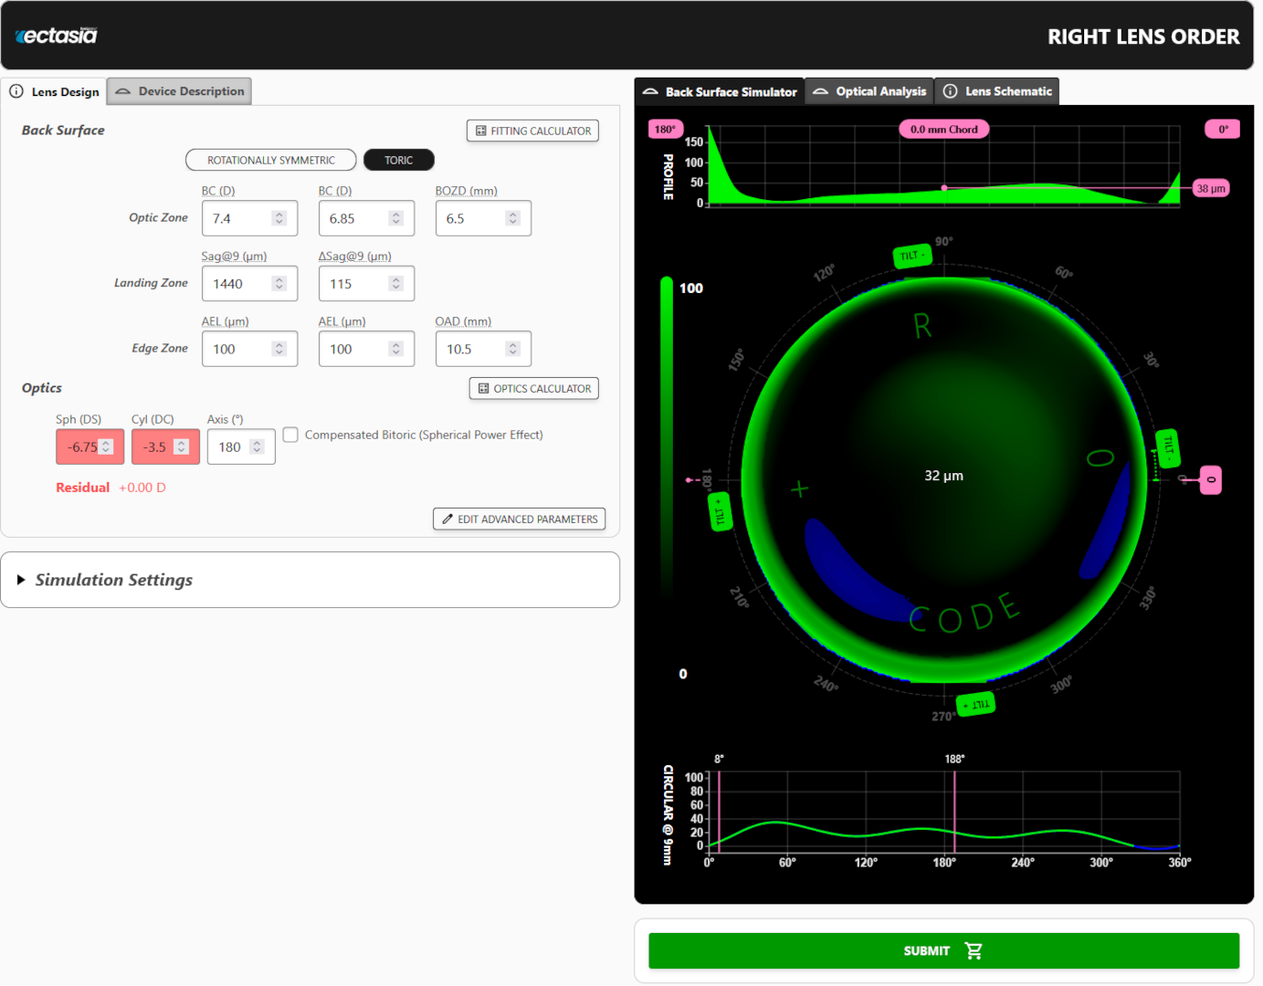Click the info icon on Lens Design tab
The width and height of the screenshot is (1263, 986).
pos(16,91)
